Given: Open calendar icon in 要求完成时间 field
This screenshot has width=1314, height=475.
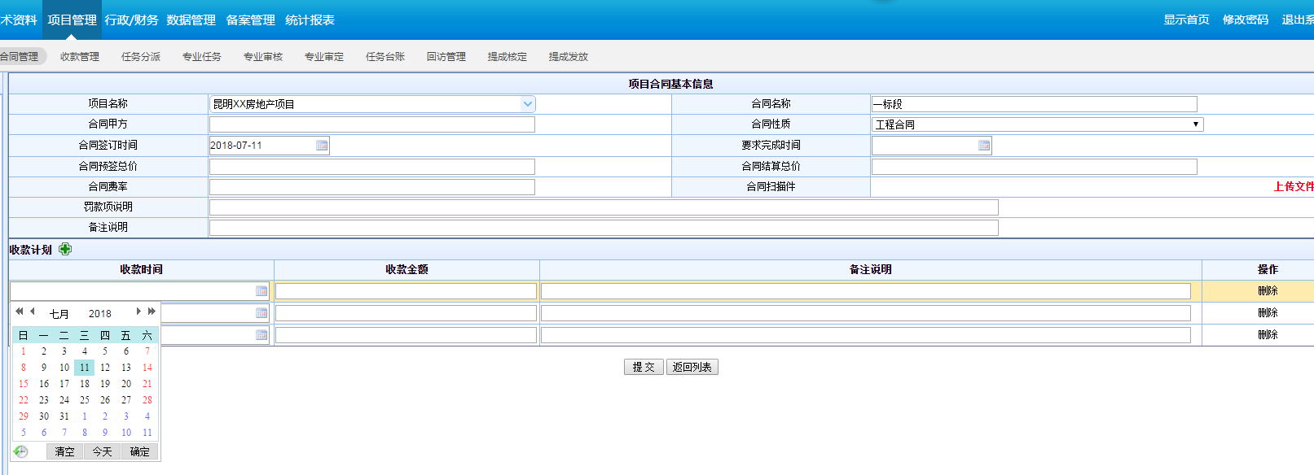Looking at the screenshot, I should (x=984, y=146).
